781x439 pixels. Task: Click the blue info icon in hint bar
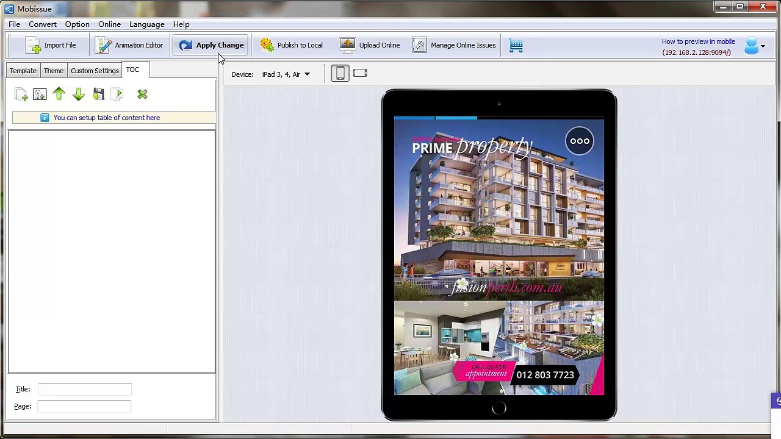45,118
